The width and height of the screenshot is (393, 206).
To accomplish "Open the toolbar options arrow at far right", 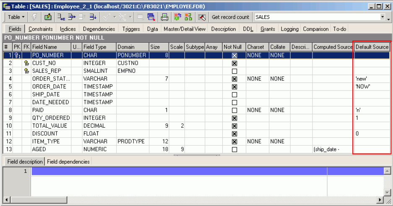I will (388, 18).
